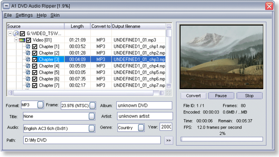The image size is (279, 157).
Task: Open the Genre dropdown showing Country
Action: click(141, 128)
